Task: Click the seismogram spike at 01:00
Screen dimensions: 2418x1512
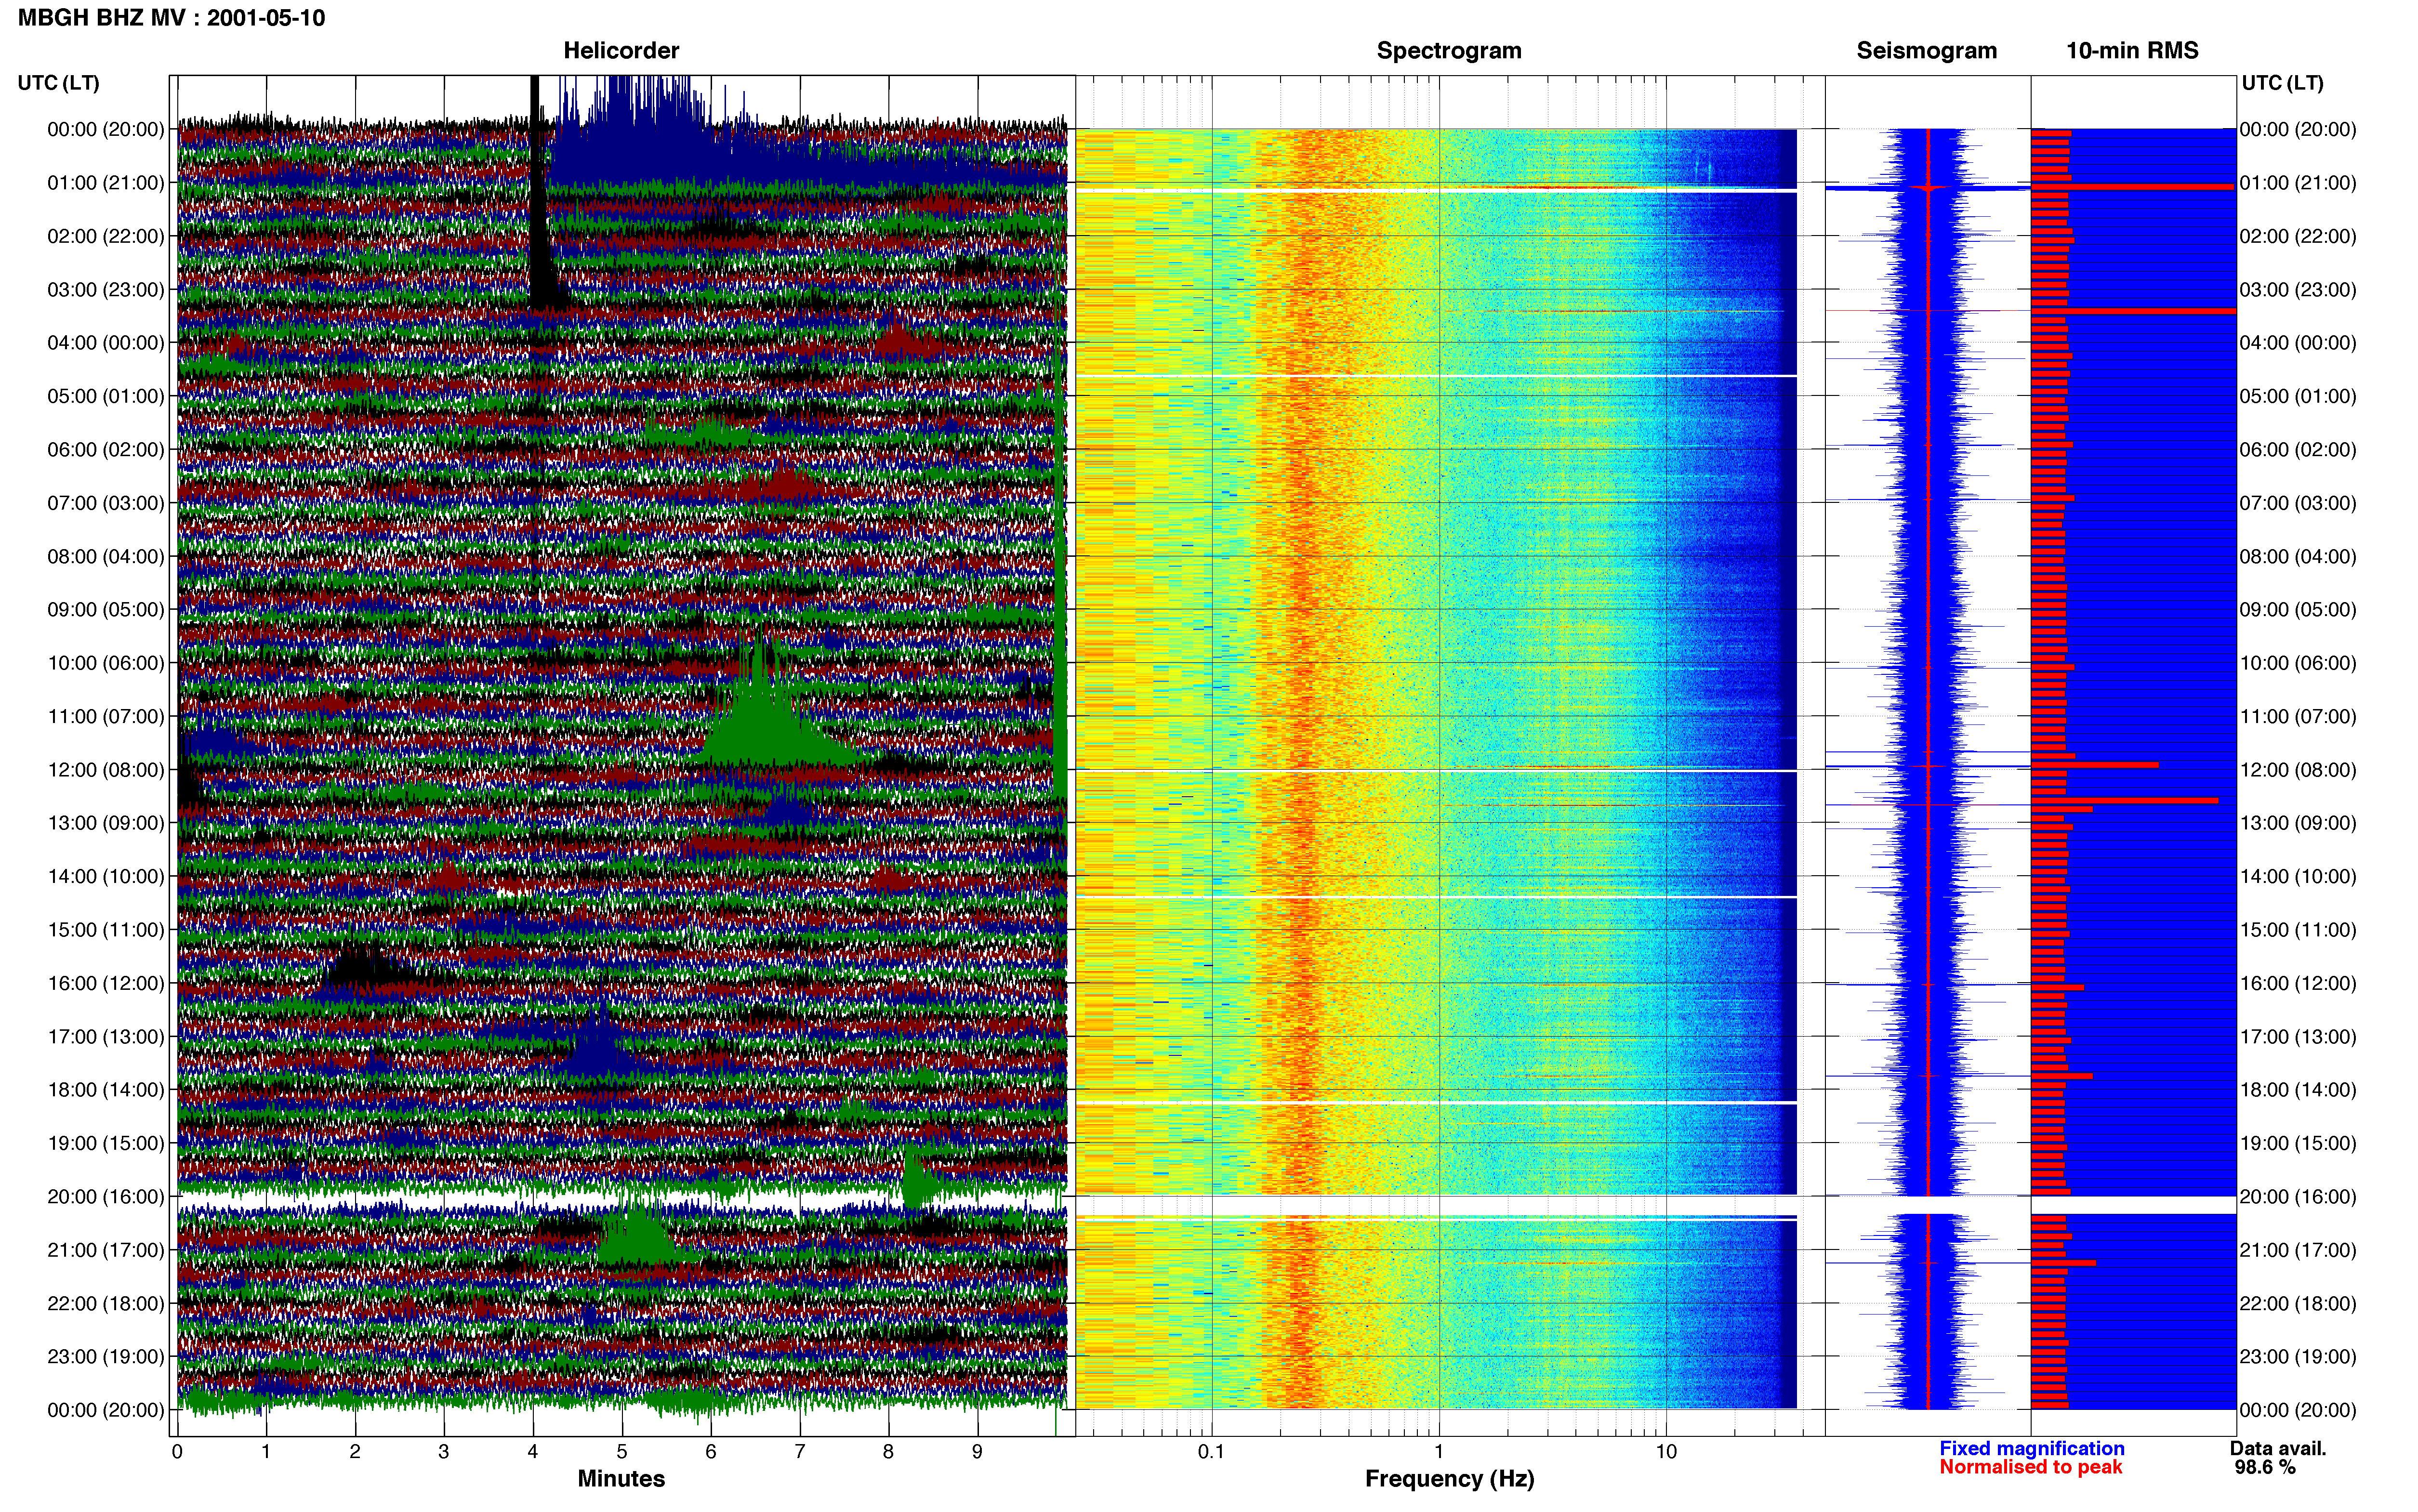Action: 1928,187
